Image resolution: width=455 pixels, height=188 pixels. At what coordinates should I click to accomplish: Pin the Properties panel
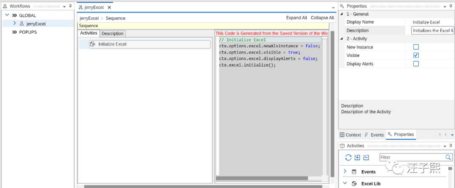(x=451, y=6)
